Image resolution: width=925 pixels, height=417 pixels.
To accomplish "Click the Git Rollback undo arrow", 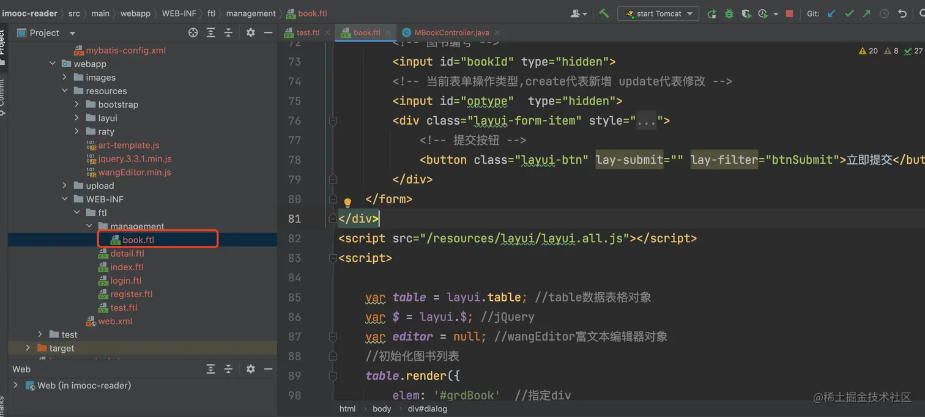I will 902,13.
